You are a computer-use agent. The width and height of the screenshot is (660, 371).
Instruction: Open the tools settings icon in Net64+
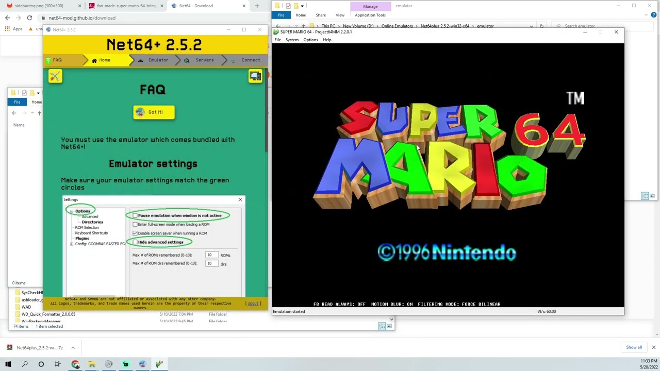[x=55, y=76]
